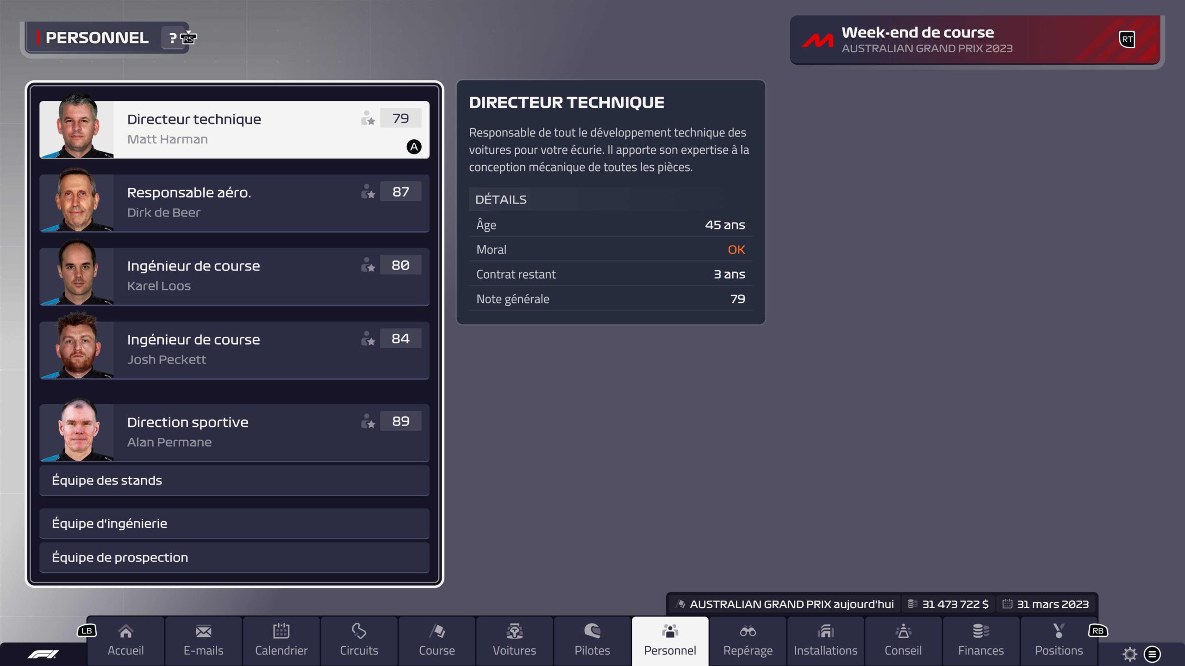The height and width of the screenshot is (666, 1185).
Task: Click the 79 rating on Directeur technique
Action: (x=401, y=118)
